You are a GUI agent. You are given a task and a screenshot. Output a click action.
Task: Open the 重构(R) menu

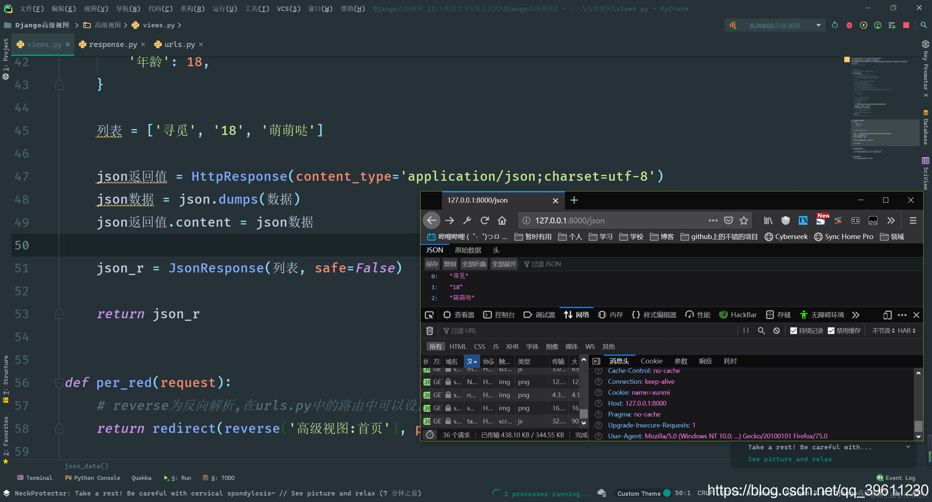[193, 9]
